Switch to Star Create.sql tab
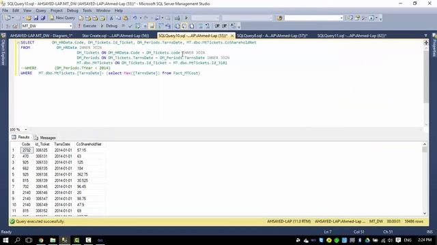The width and height of the screenshot is (437, 245). [x=115, y=35]
